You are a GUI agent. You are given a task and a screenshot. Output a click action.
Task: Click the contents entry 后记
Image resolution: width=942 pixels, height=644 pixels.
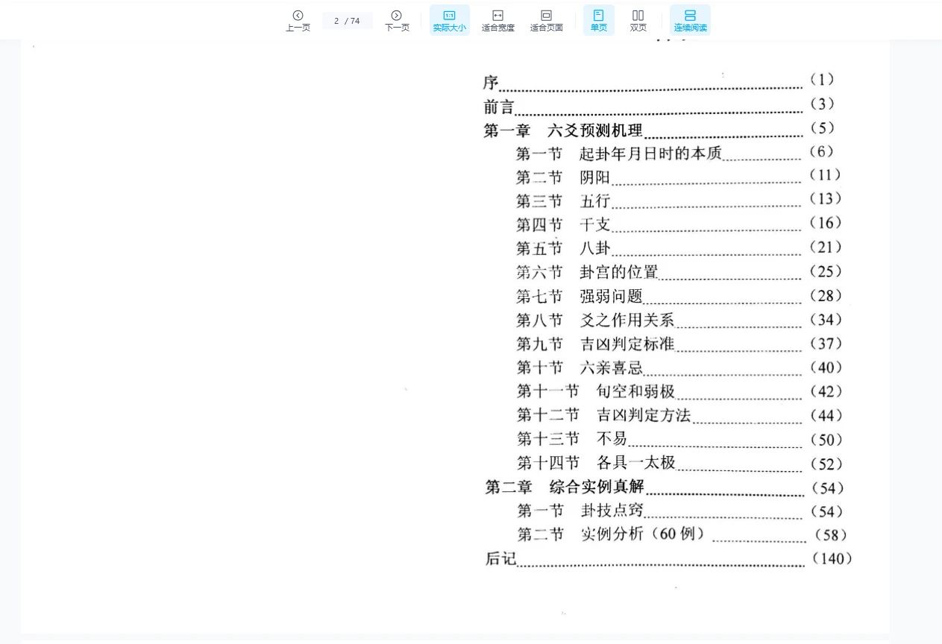coord(500,558)
